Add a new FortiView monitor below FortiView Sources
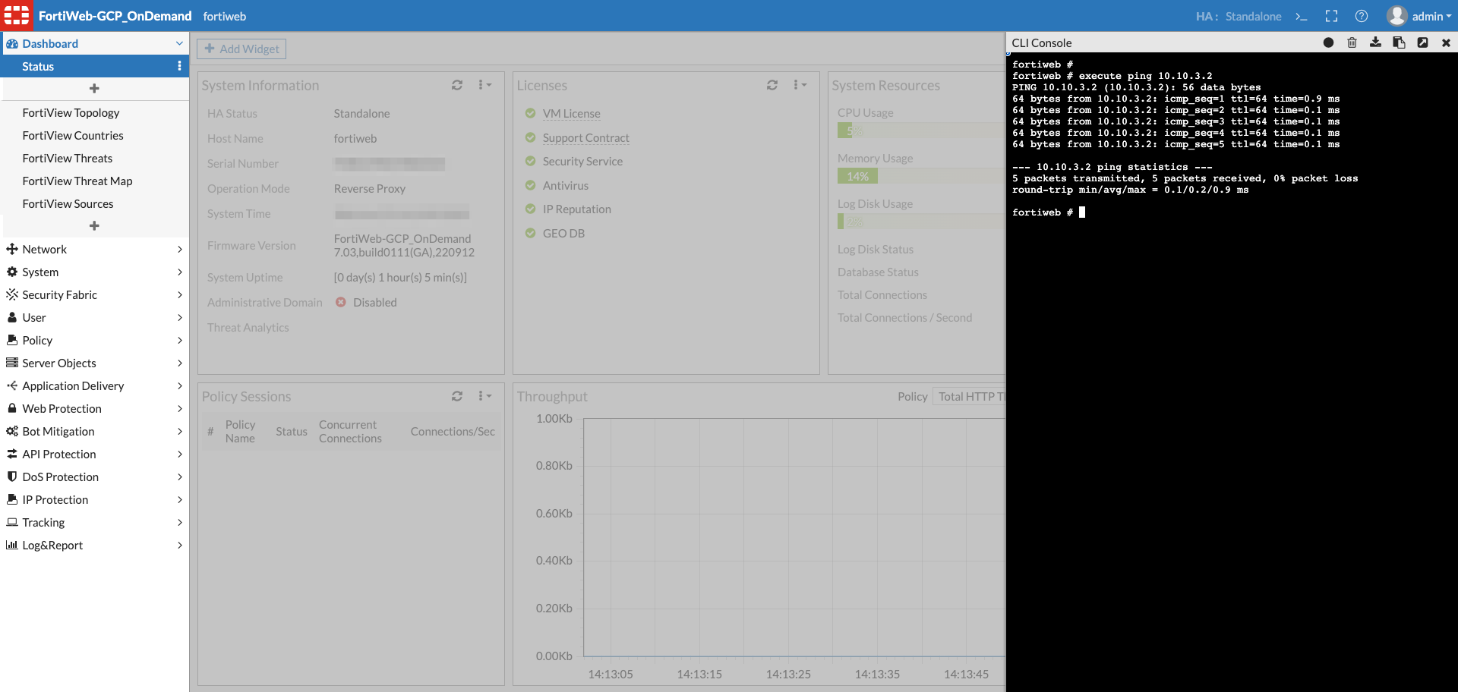The height and width of the screenshot is (692, 1458). (x=94, y=226)
